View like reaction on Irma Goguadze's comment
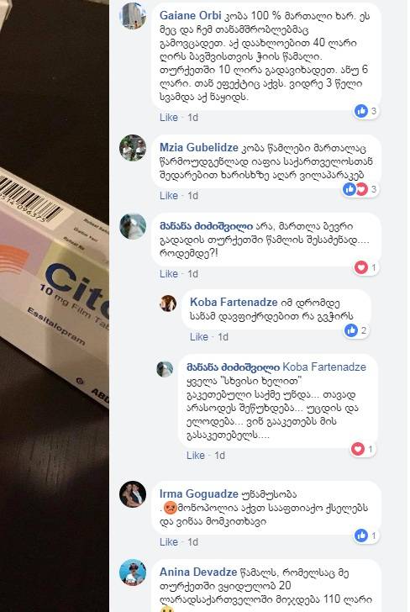410x612 pixels. (366, 535)
